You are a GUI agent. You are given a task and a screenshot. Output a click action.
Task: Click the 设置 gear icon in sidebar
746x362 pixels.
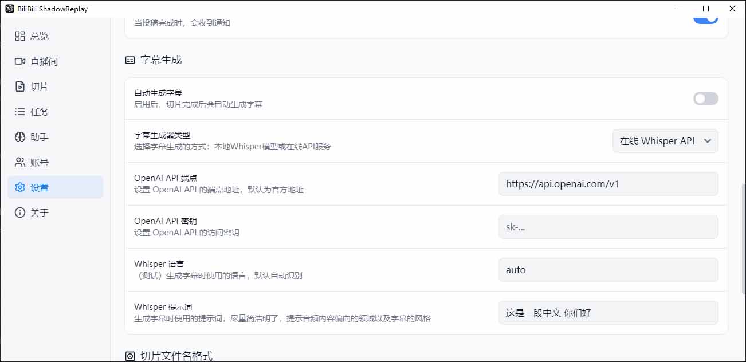point(20,187)
